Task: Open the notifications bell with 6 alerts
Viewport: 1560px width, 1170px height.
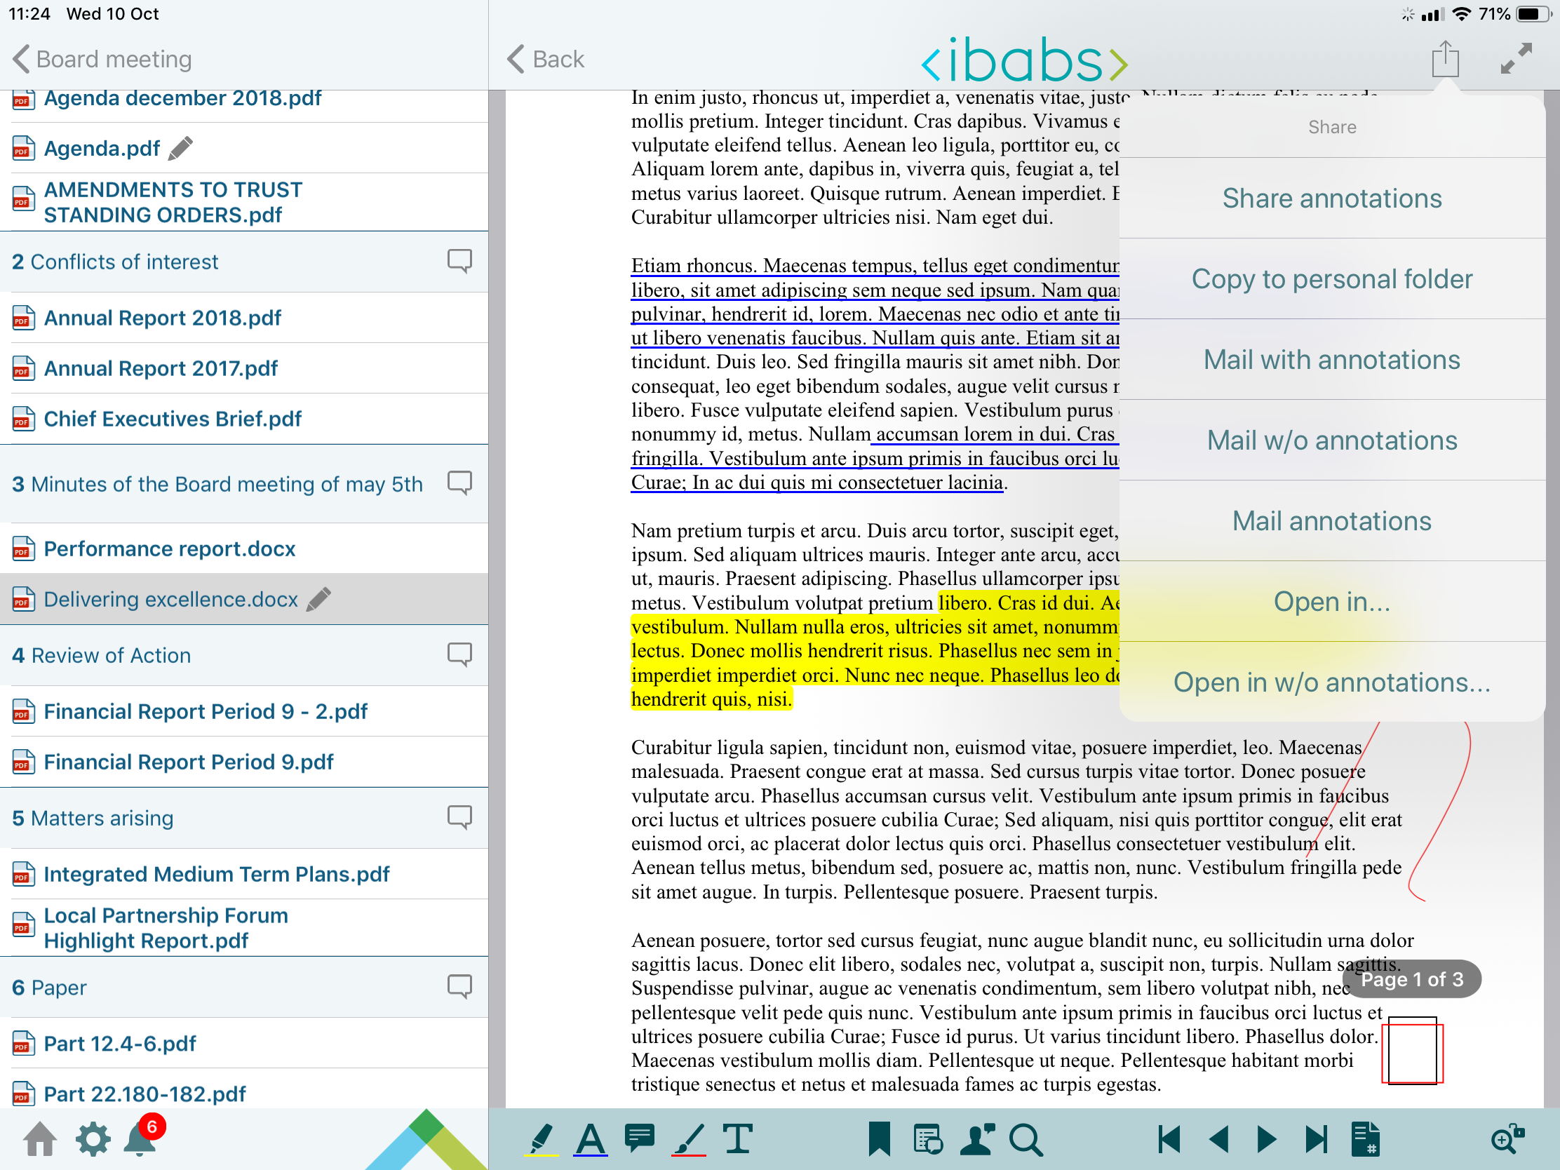Action: (140, 1137)
